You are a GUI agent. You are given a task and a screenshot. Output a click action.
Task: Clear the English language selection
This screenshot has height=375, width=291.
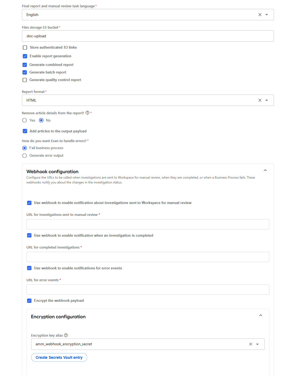[260, 15]
